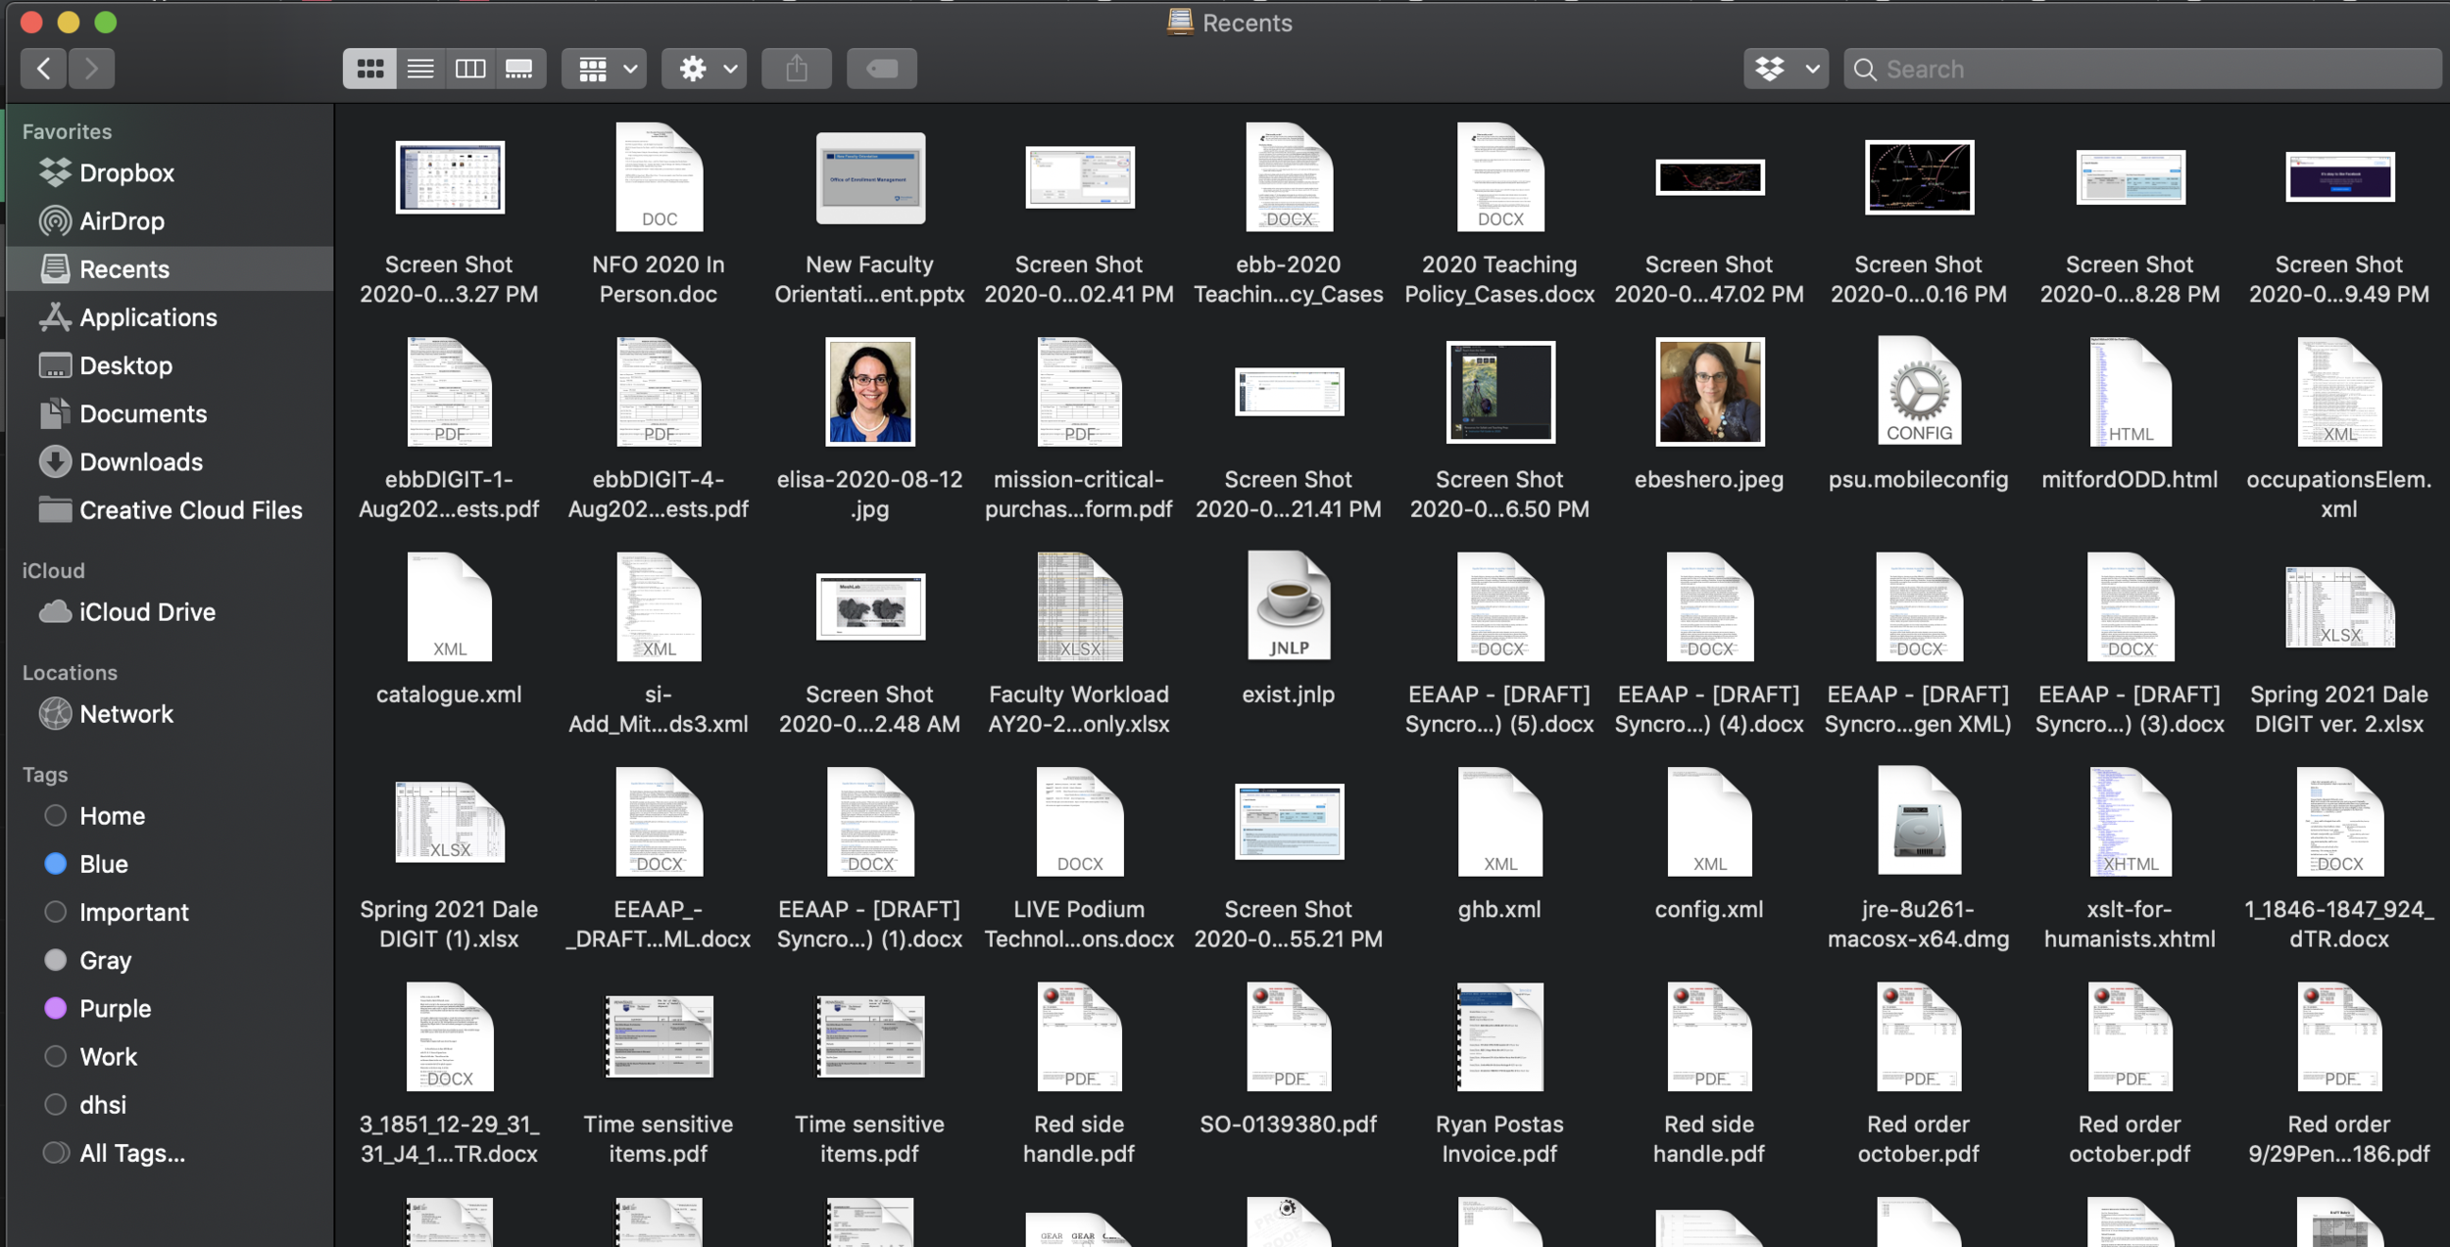Expand the Dropbox toolbar dropdown
This screenshot has height=1247, width=2450.
tap(1786, 69)
